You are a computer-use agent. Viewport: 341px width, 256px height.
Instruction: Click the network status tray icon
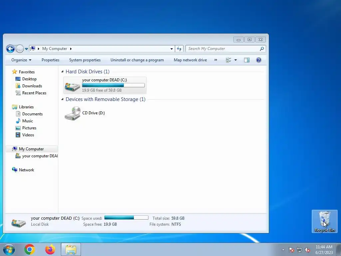299,250
